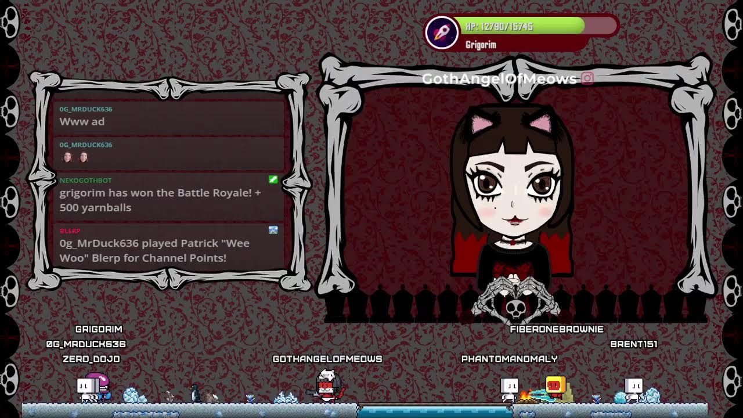
Task: Click the campfire beside the white box character
Action: [526, 397]
